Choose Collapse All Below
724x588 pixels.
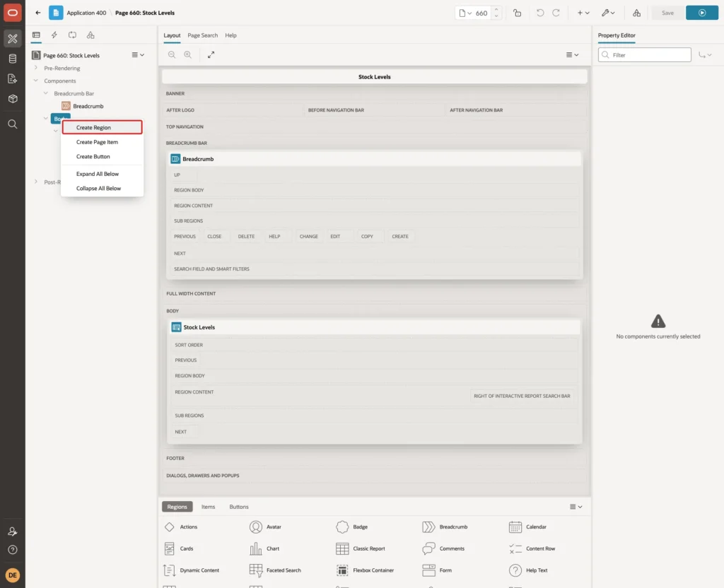point(102,188)
